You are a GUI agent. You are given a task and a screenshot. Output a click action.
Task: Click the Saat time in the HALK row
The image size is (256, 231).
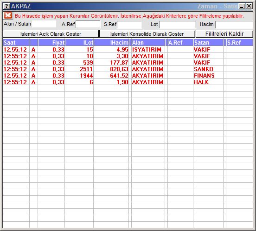15,82
